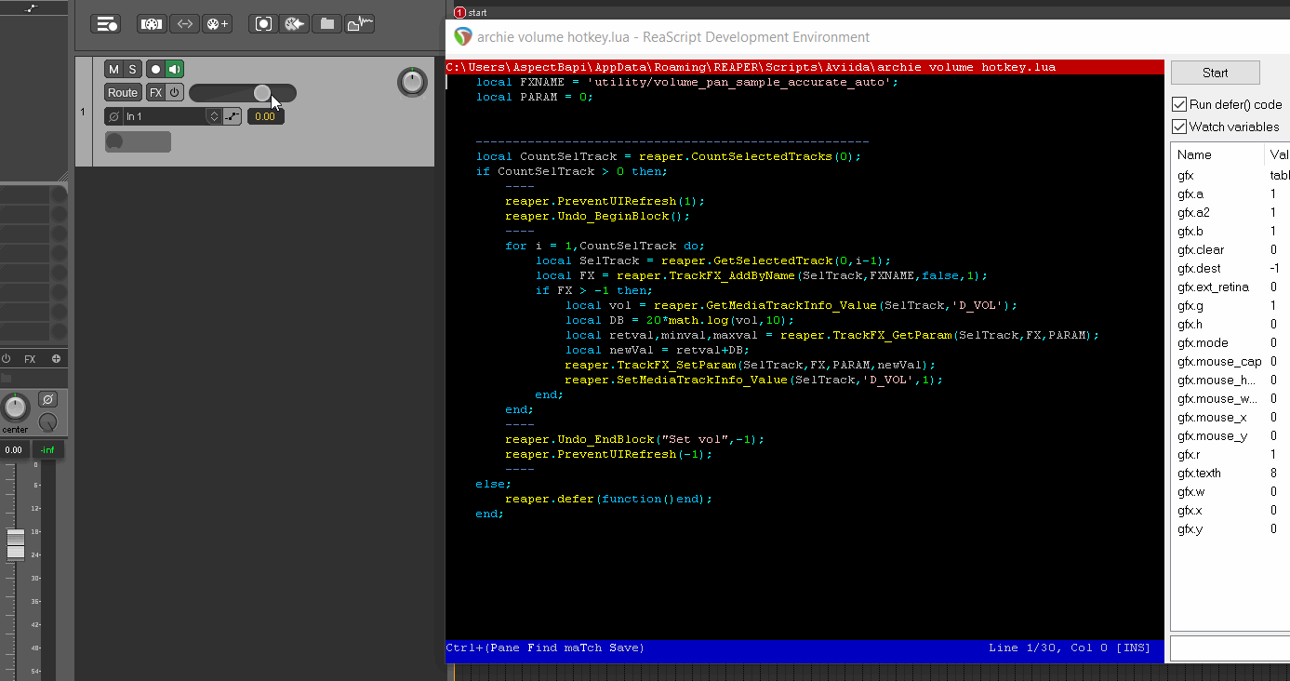The width and height of the screenshot is (1290, 681).
Task: Toggle track 1 phase invert button
Action: [x=113, y=116]
